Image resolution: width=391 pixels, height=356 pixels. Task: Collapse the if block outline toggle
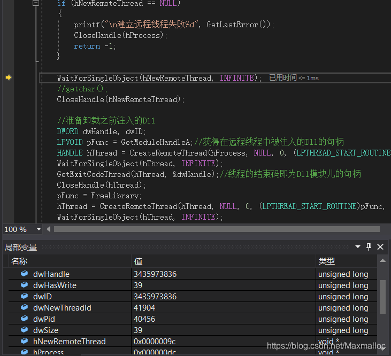coord(36,3)
